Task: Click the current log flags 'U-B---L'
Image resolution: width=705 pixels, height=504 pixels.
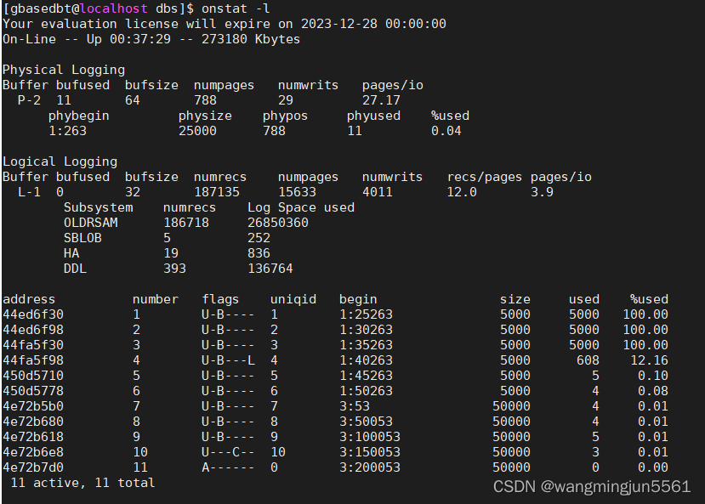Action: coord(228,360)
